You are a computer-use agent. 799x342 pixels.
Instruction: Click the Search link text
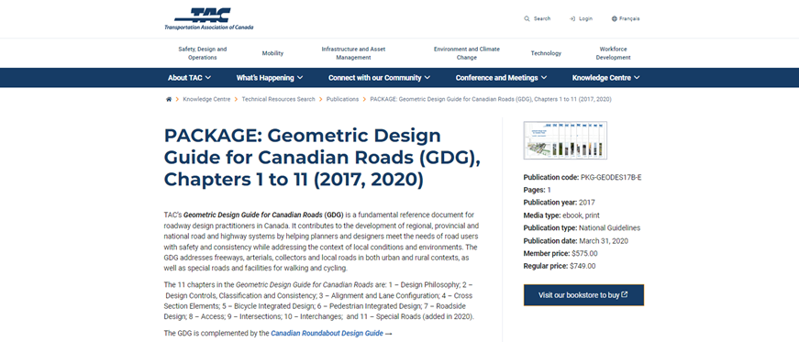(x=542, y=19)
